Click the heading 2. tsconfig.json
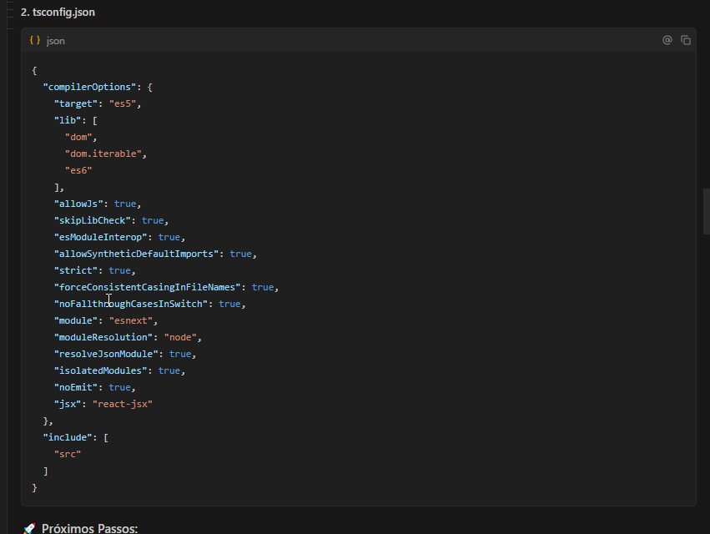710x534 pixels. (58, 12)
